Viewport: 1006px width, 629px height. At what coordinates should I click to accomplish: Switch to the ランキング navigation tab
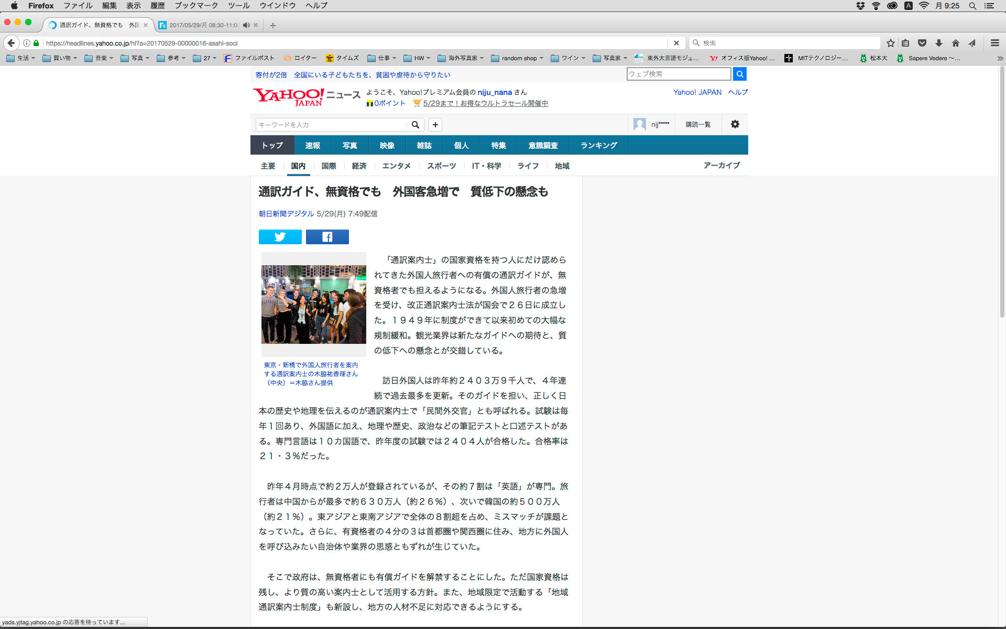coord(598,145)
